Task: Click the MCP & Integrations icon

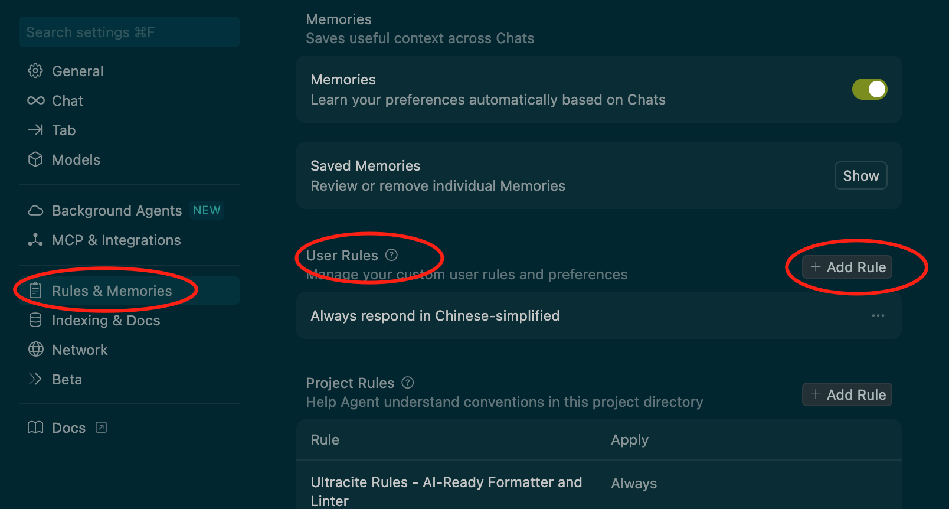Action: click(35, 240)
